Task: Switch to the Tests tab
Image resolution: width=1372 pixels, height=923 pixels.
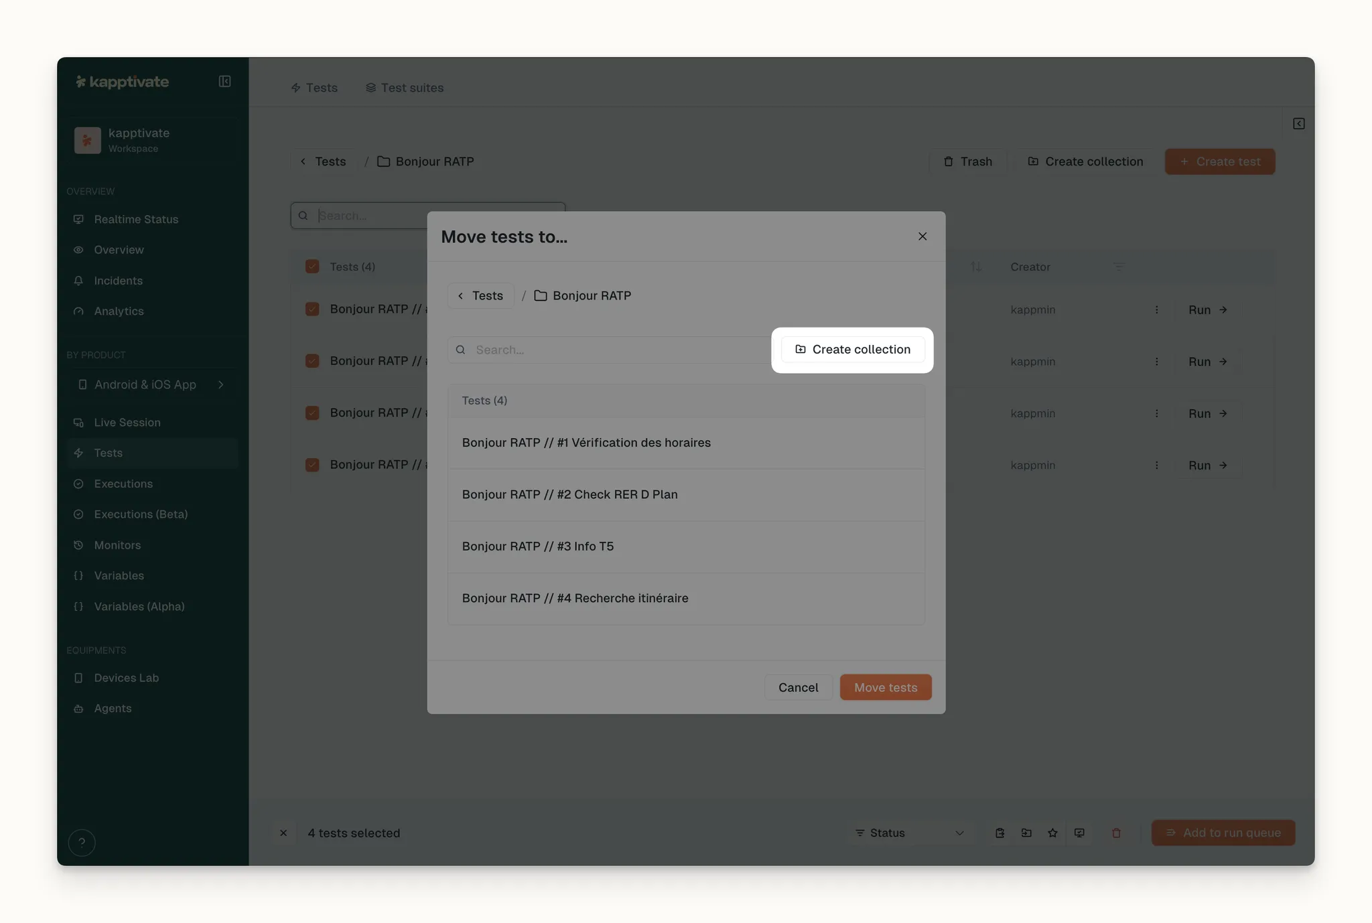Action: click(x=314, y=88)
